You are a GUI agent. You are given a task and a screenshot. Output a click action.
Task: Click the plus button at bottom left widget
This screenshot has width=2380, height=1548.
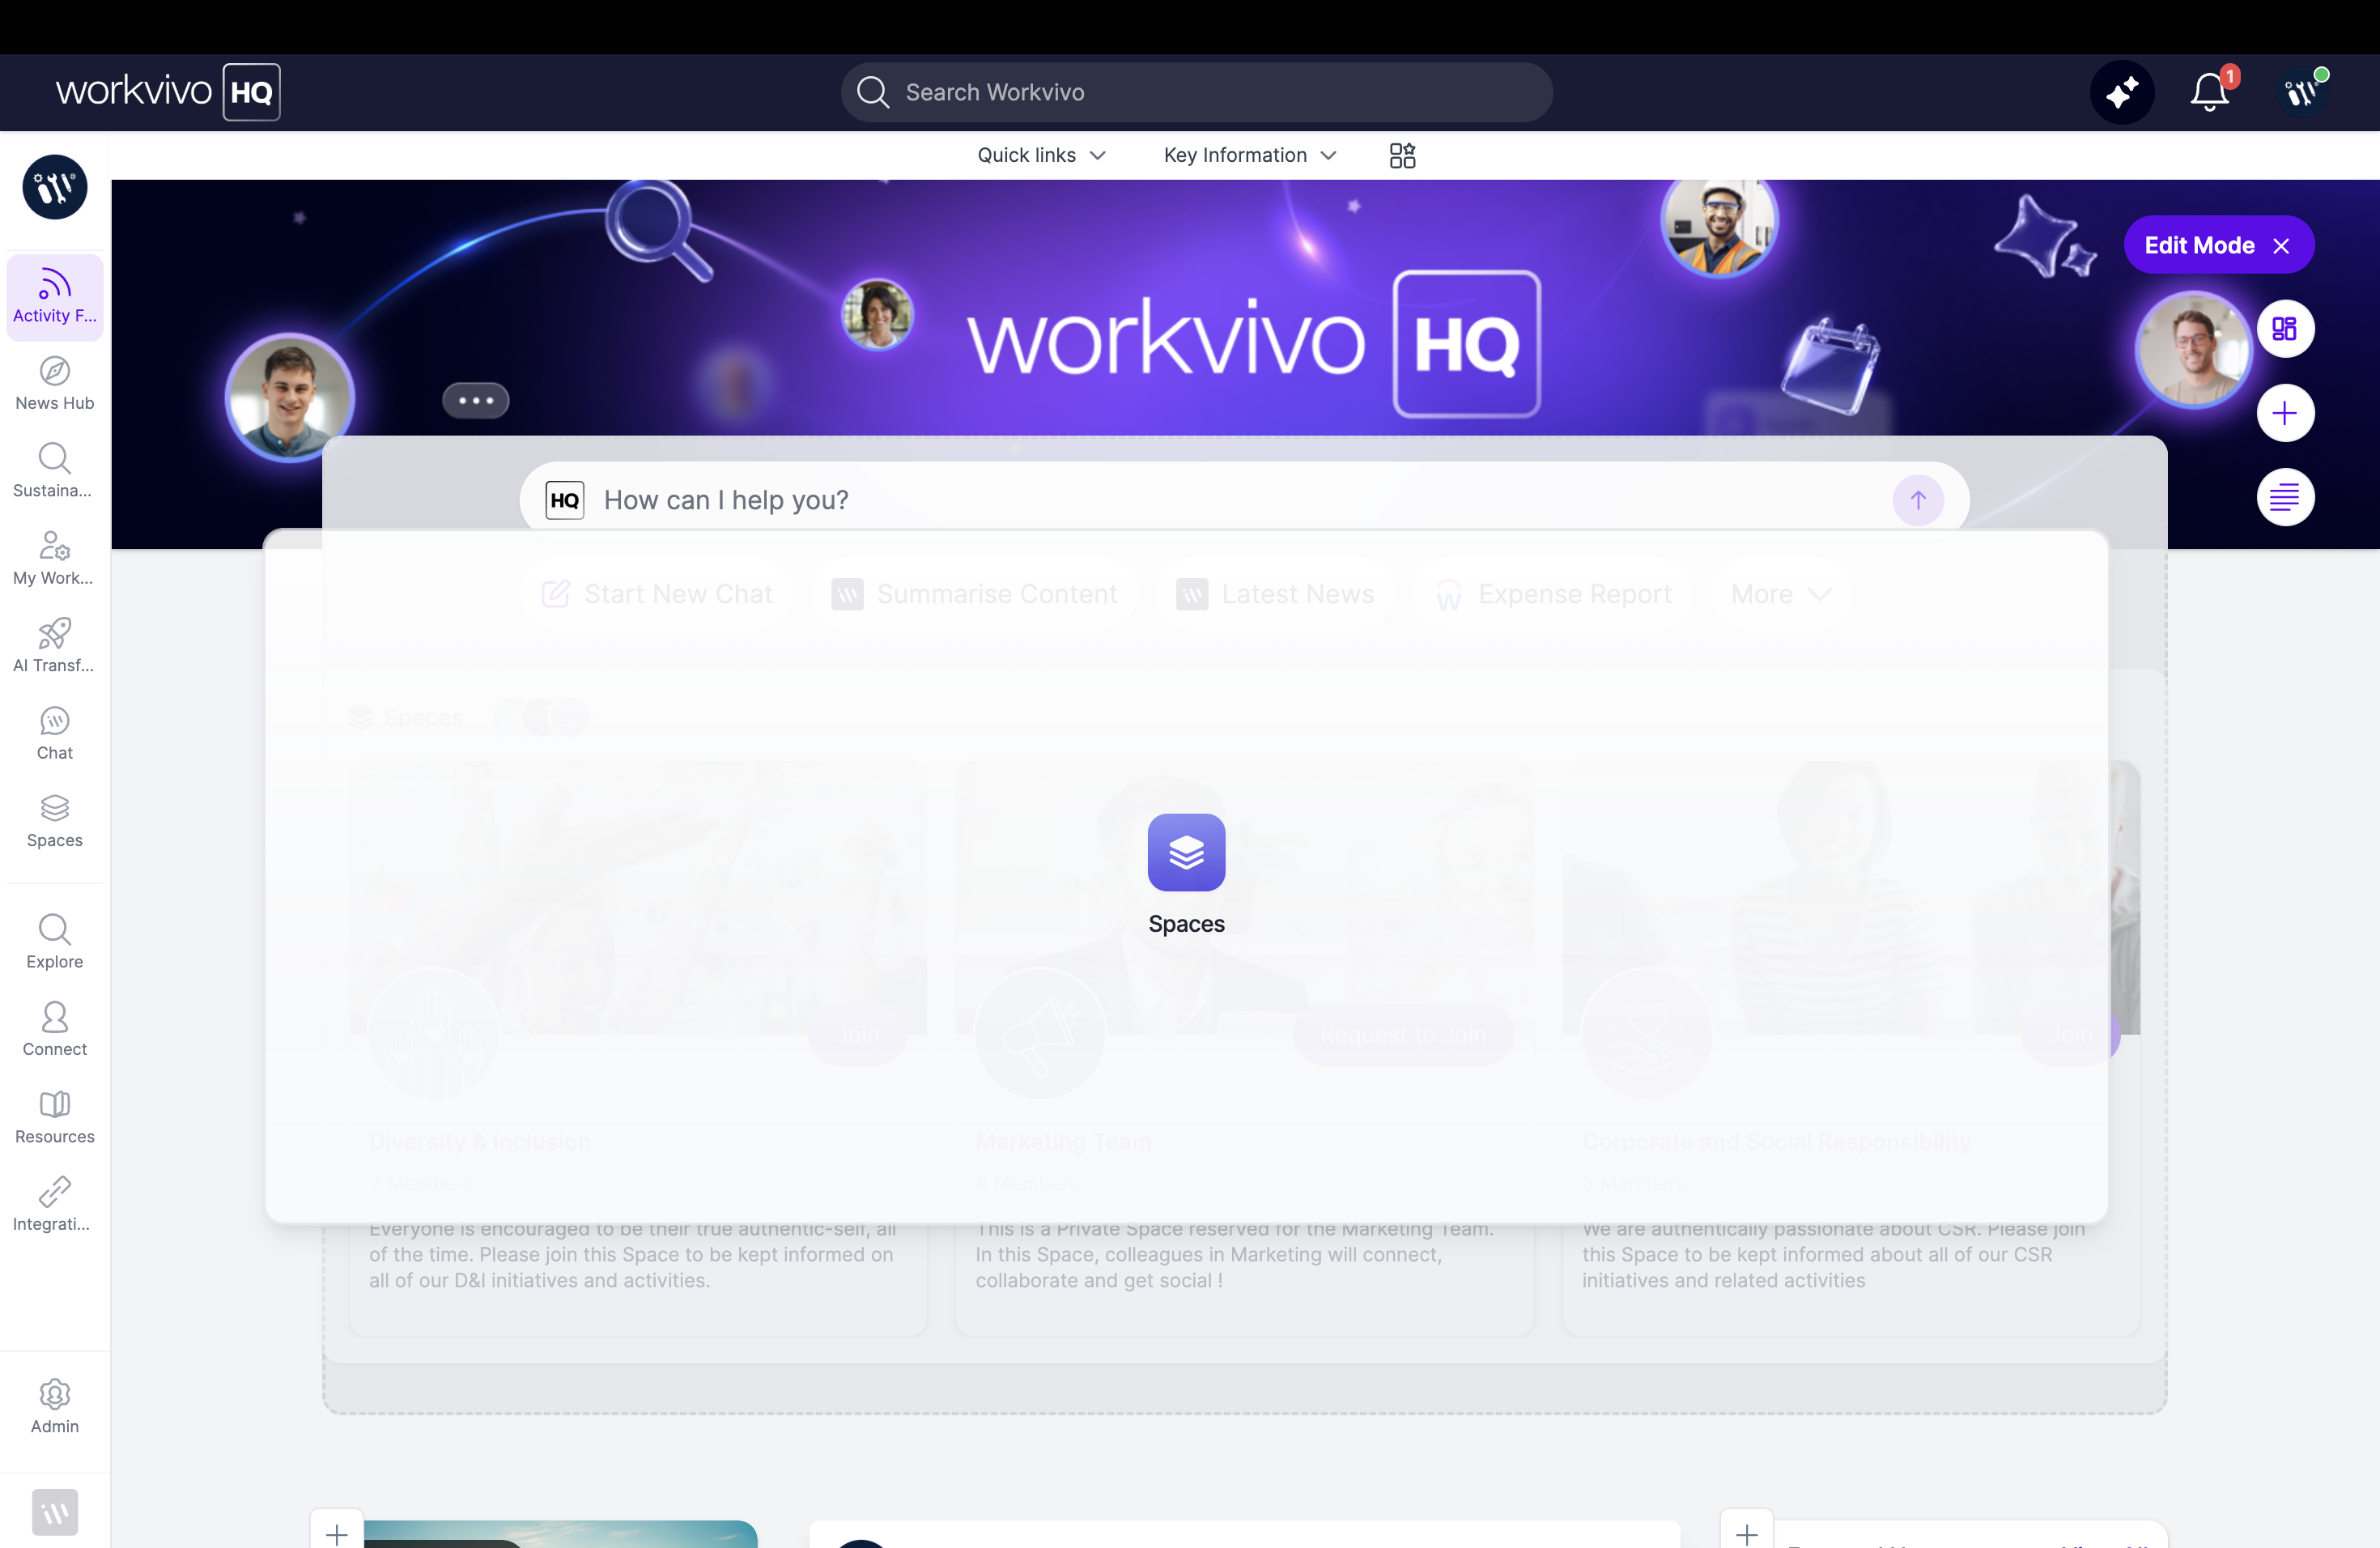(x=337, y=1533)
